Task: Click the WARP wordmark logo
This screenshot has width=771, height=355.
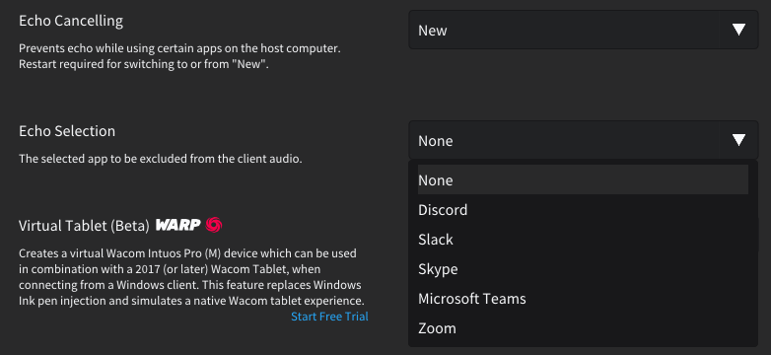Action: coord(178,225)
